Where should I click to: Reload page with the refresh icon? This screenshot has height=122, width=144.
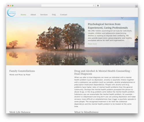[x=94, y=5]
